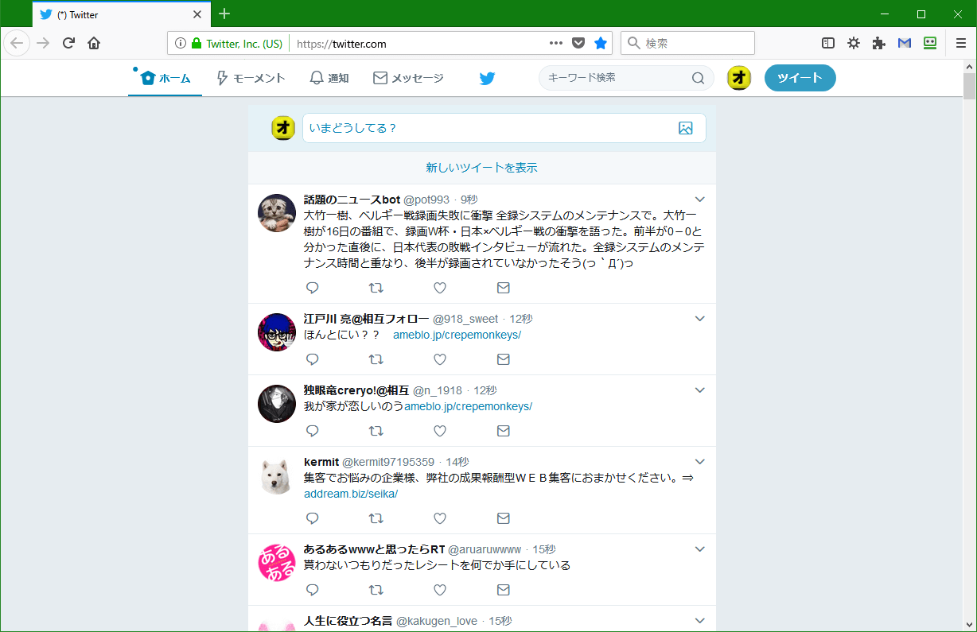The width and height of the screenshot is (977, 632).
Task: Show the Firefox sidebar
Action: coord(828,43)
